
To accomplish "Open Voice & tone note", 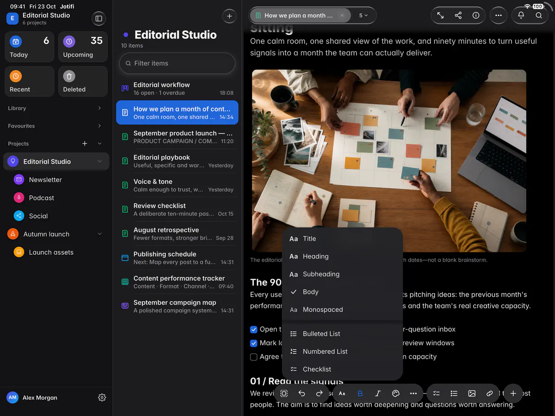I will (177, 185).
